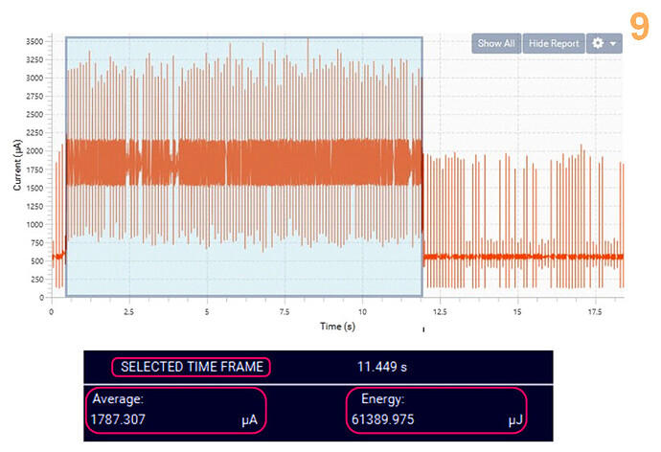Screen dimensions: 661x452
Task: Click the Time (s) axis label
Action: click(338, 327)
